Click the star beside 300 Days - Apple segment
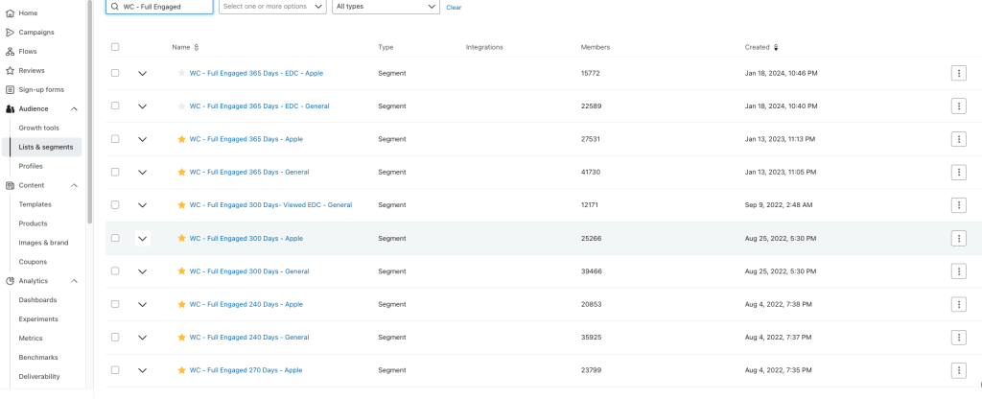 click(x=181, y=238)
